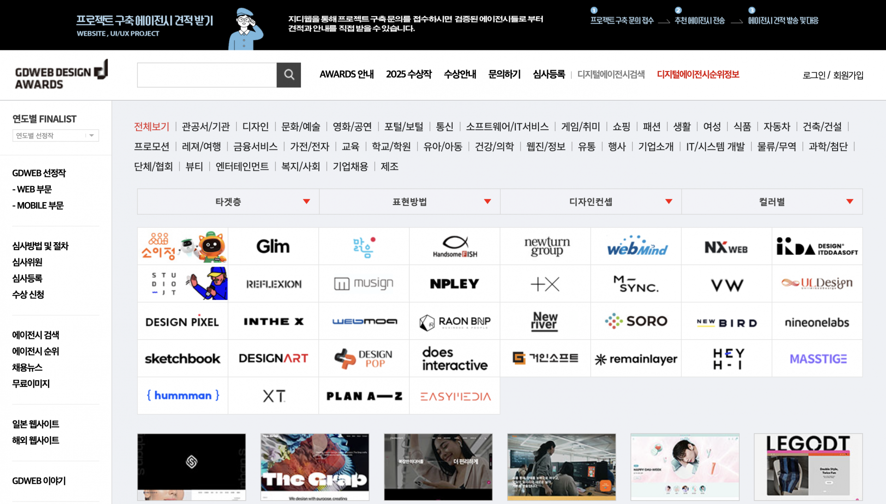The height and width of the screenshot is (504, 886).
Task: Open the 심사등록 top menu
Action: [549, 74]
